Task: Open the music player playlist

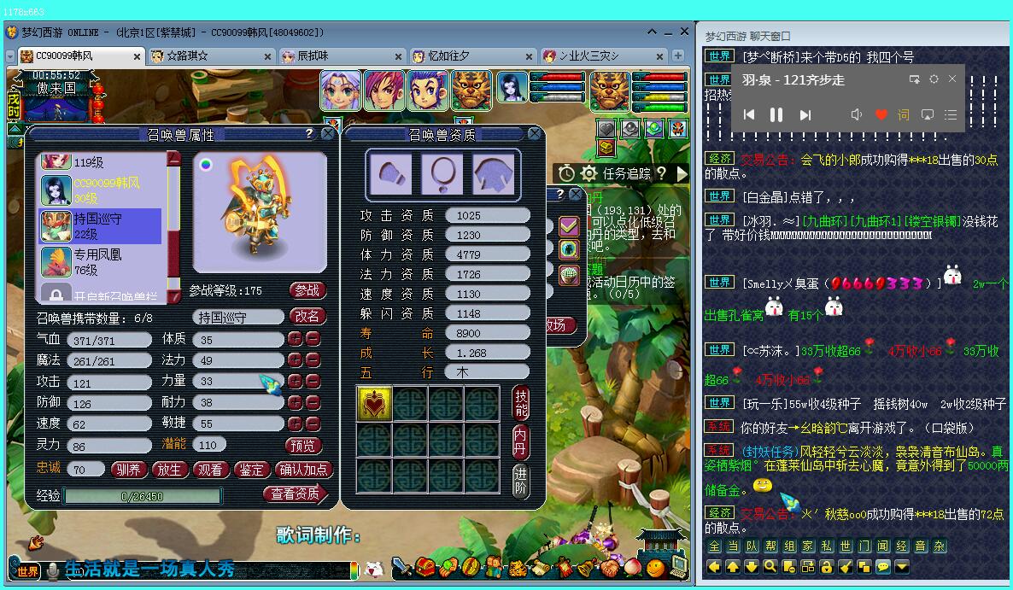Action: [951, 115]
